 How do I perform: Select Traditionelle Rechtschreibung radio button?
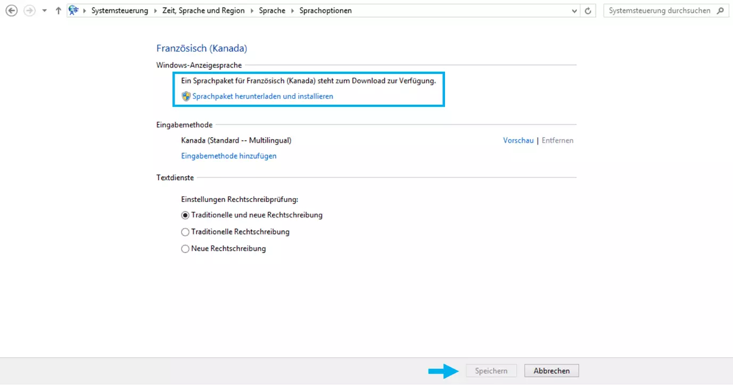pos(185,232)
